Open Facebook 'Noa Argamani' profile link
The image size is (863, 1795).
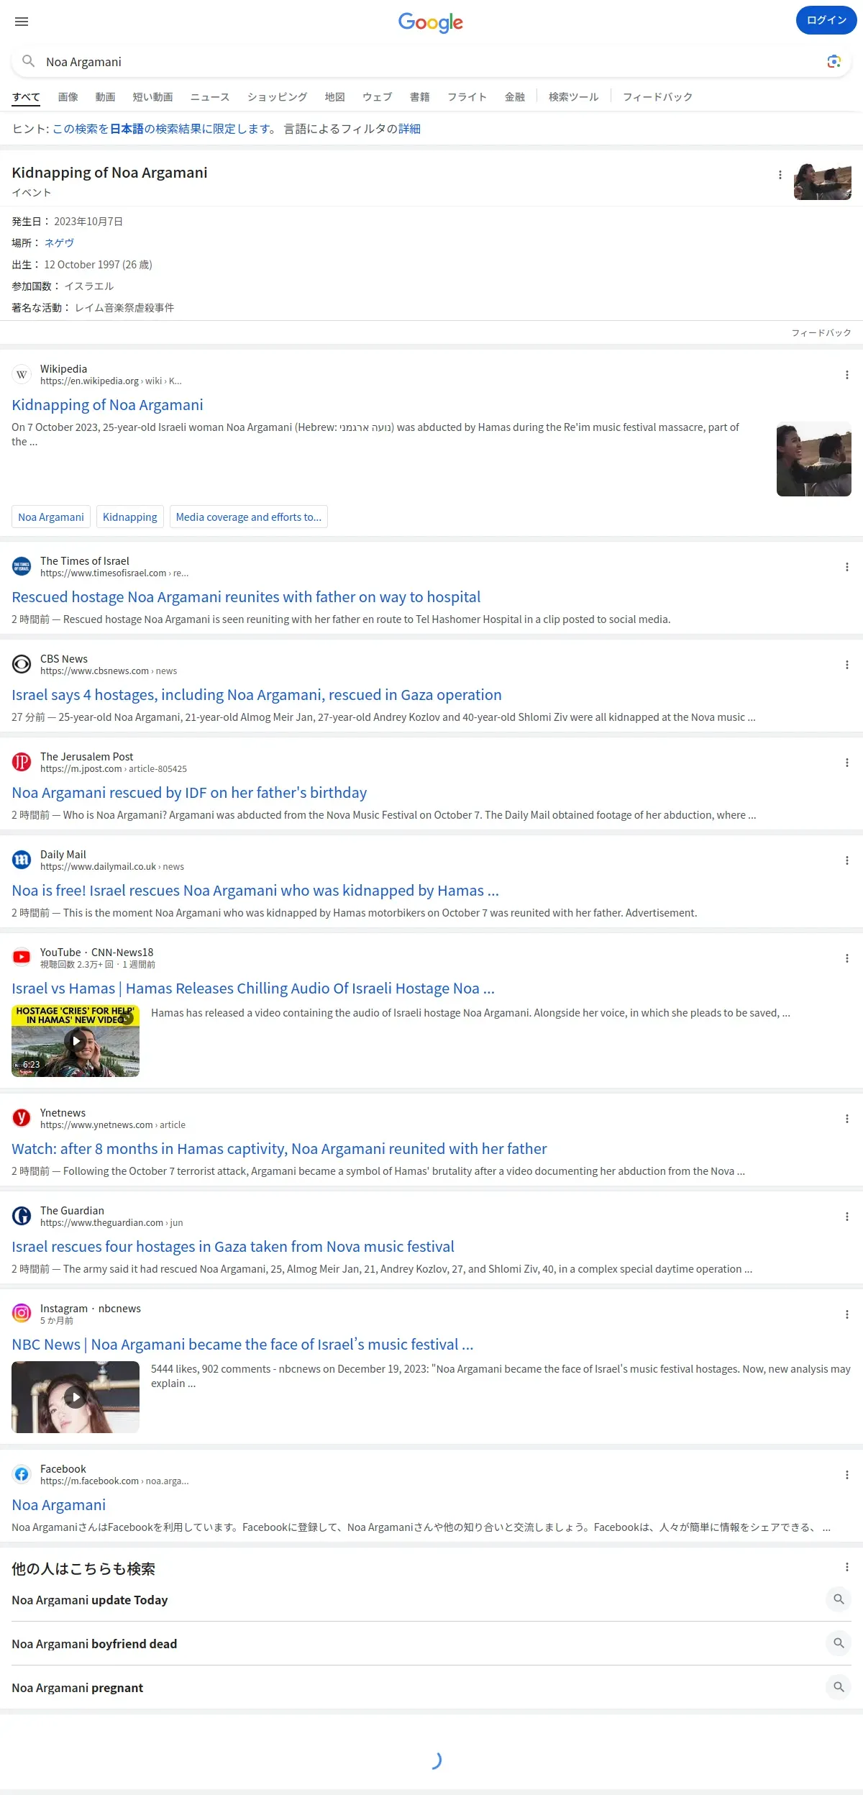click(59, 1505)
